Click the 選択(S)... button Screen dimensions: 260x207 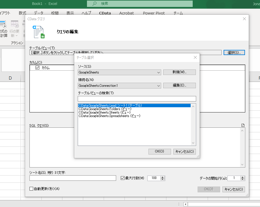[x=234, y=53]
